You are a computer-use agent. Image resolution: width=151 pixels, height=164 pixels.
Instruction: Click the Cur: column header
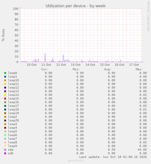tap(45, 69)
